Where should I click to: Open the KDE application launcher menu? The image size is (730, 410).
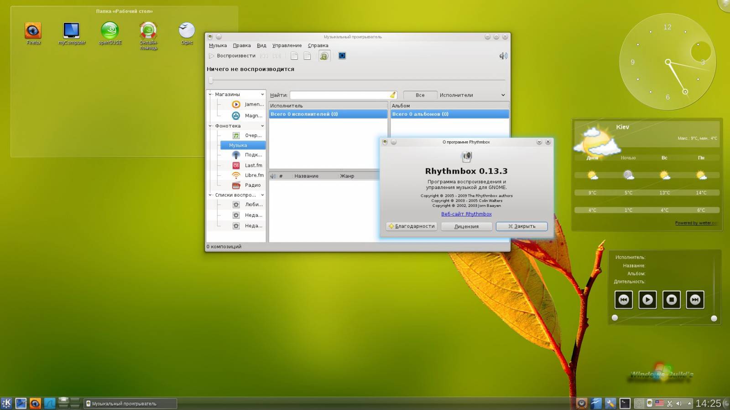[x=6, y=403]
